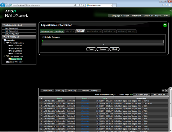Close the event log panel with X icon
This screenshot has height=132, width=172.
[x=166, y=90]
